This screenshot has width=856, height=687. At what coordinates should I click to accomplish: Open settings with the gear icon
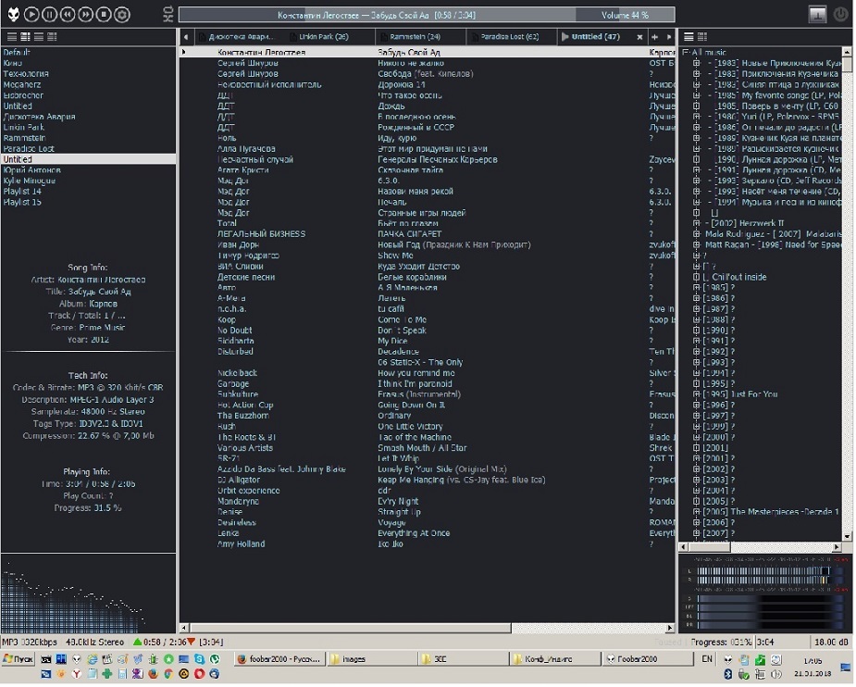(123, 14)
